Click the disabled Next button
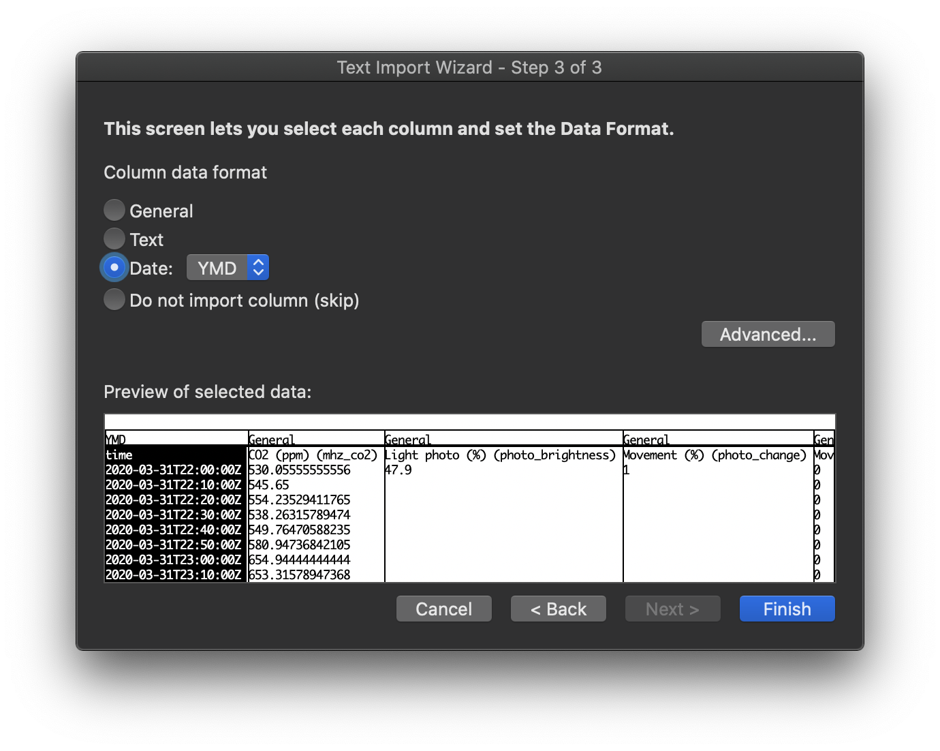The width and height of the screenshot is (940, 751). click(672, 608)
